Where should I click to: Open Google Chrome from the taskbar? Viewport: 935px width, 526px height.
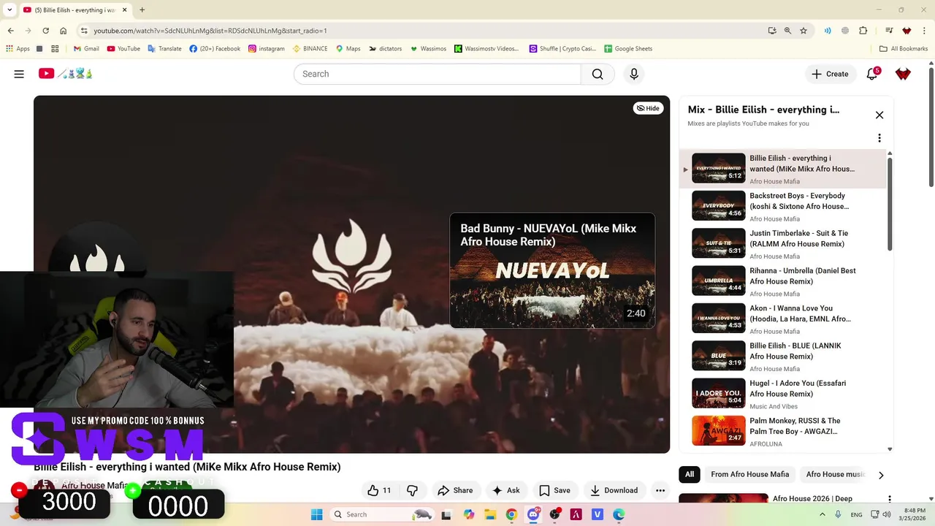pyautogui.click(x=511, y=514)
